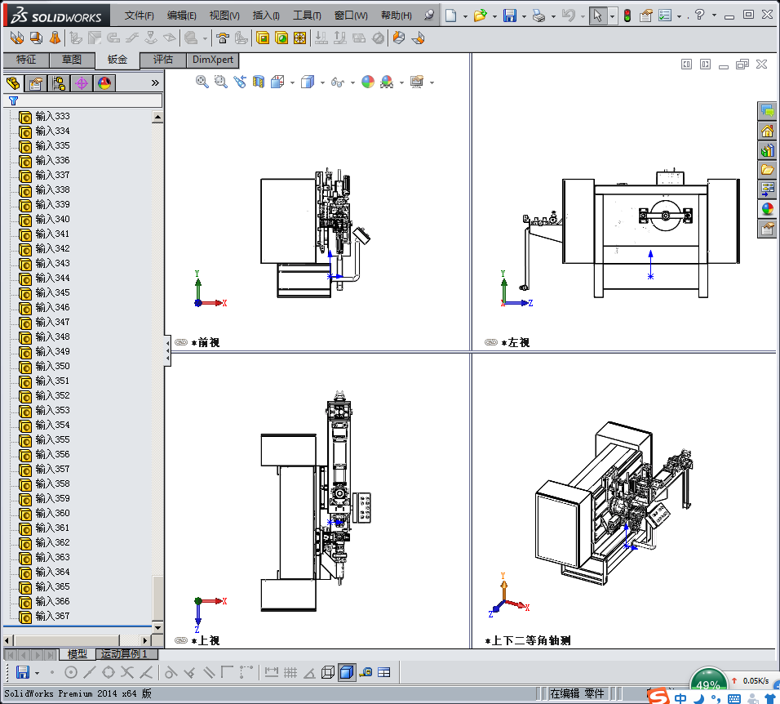Toggle the menu bar pushpin
The image size is (780, 704).
pyautogui.click(x=429, y=16)
